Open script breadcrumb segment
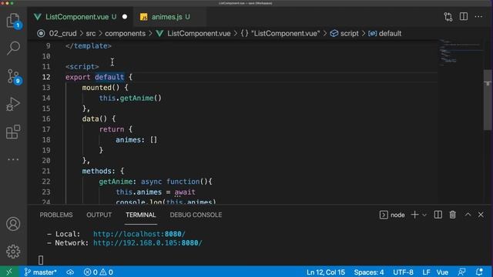493x277 pixels. point(344,33)
